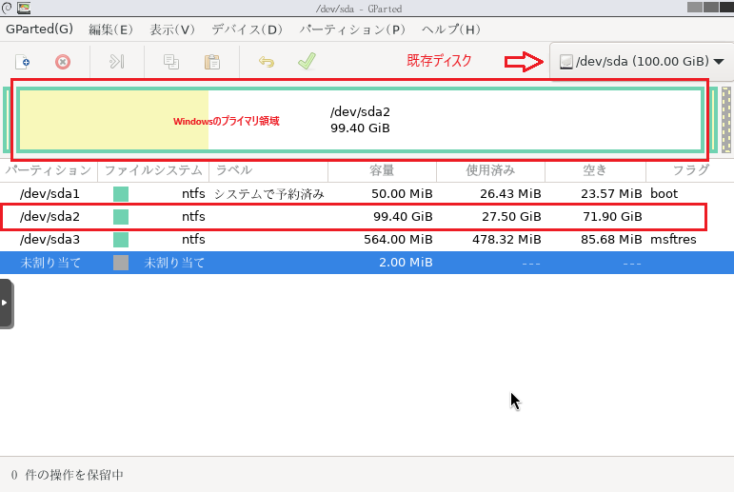Viewport: 734px width, 492px height.
Task: Click the Delete partition red icon
Action: [63, 62]
